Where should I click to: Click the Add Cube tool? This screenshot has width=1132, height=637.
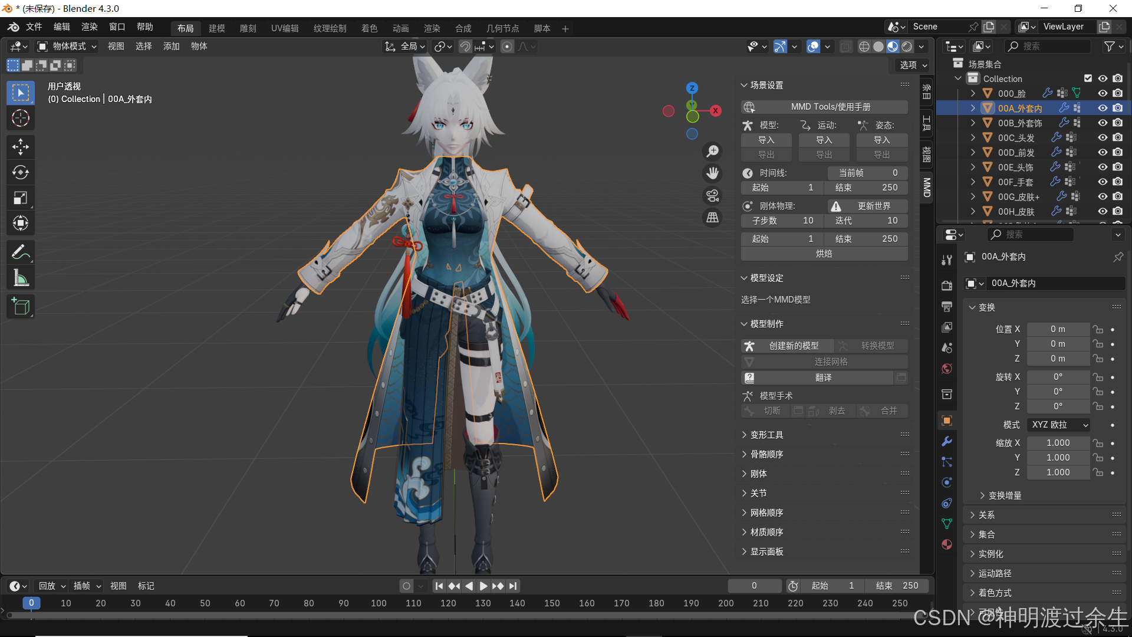pyautogui.click(x=21, y=307)
